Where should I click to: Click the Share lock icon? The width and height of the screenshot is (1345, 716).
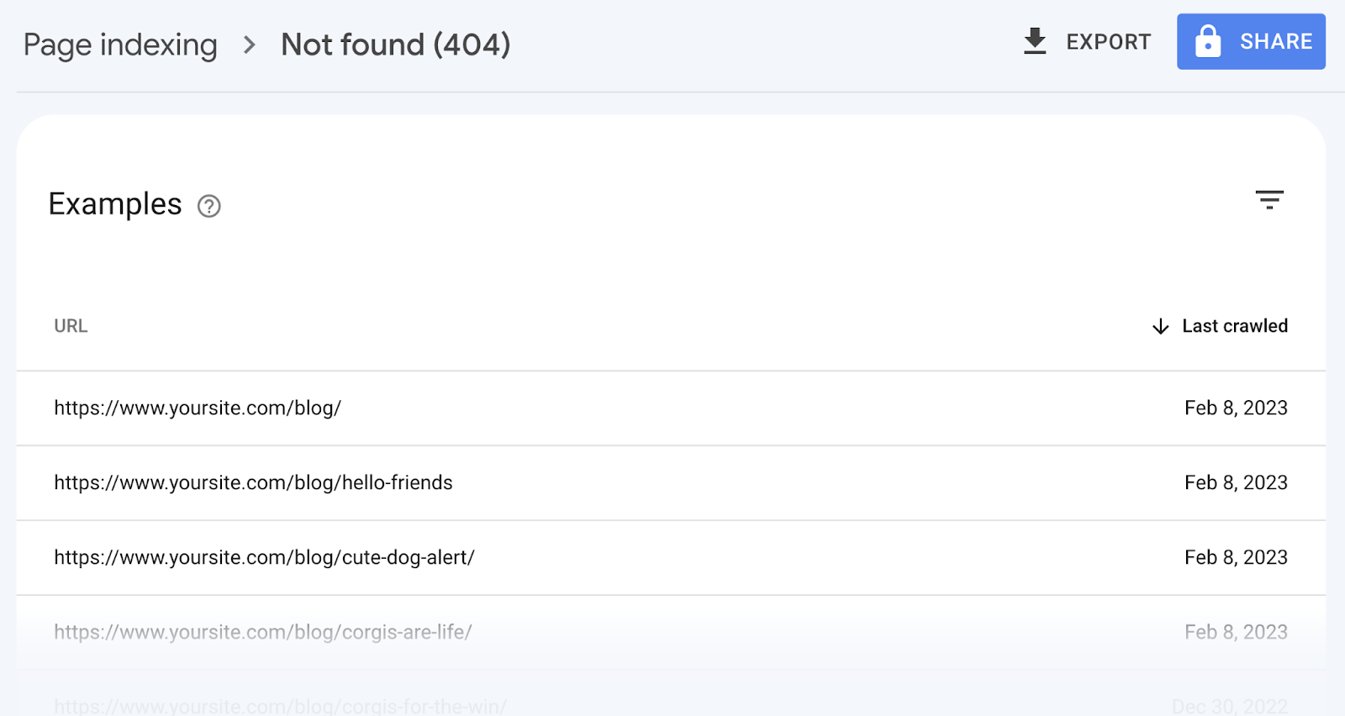pos(1208,41)
